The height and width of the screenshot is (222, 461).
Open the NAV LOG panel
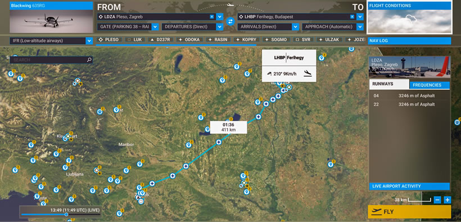pos(409,41)
